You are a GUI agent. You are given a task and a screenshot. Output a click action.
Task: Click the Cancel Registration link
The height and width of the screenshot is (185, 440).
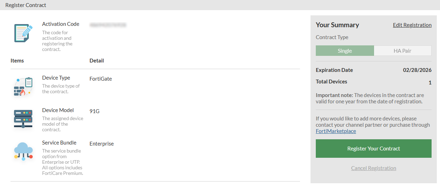click(x=373, y=168)
